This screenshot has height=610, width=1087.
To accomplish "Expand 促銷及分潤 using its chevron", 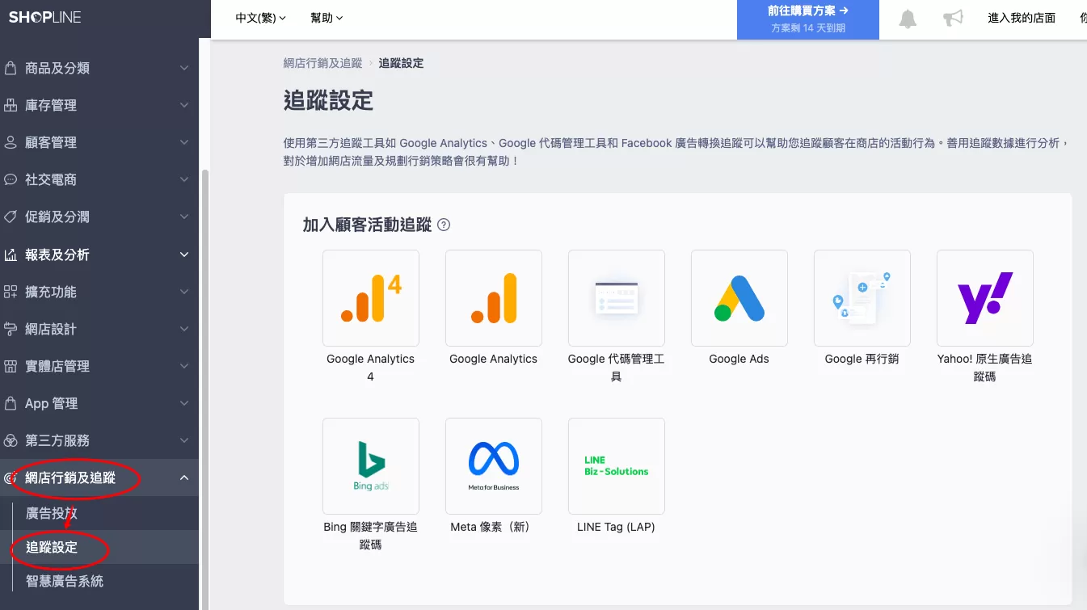I will tap(184, 217).
